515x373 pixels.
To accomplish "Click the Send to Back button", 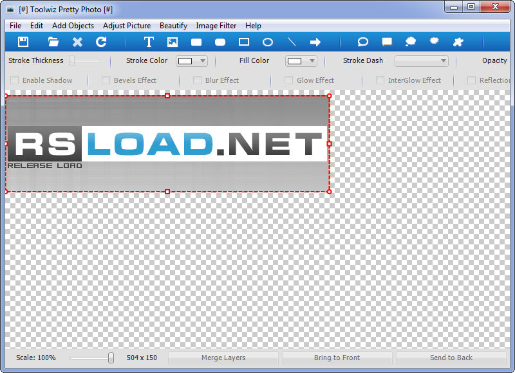I will tap(451, 358).
